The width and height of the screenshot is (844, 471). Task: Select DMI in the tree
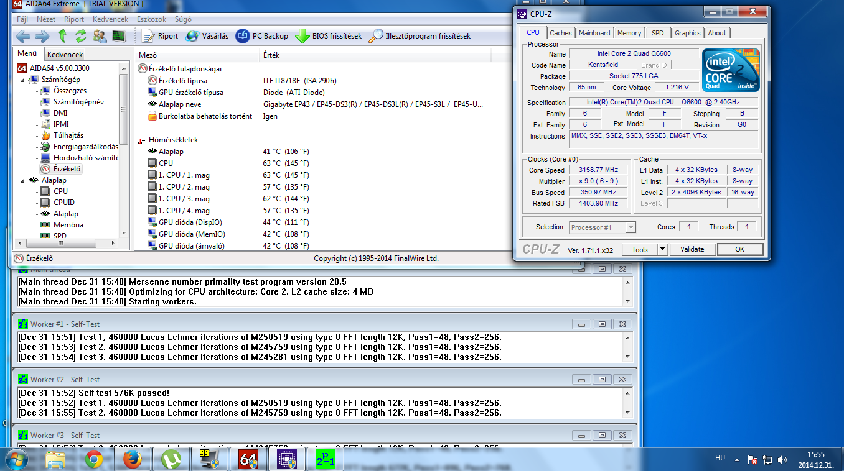[54, 113]
